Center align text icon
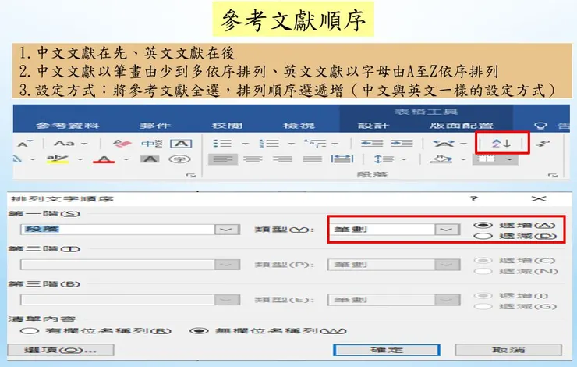The width and height of the screenshot is (577, 367). 253,159
